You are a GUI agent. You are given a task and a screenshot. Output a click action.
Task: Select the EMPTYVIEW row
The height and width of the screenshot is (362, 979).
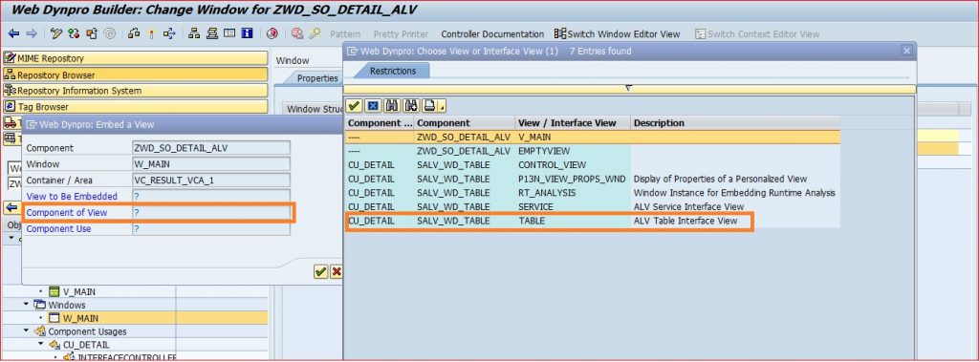[x=593, y=151]
